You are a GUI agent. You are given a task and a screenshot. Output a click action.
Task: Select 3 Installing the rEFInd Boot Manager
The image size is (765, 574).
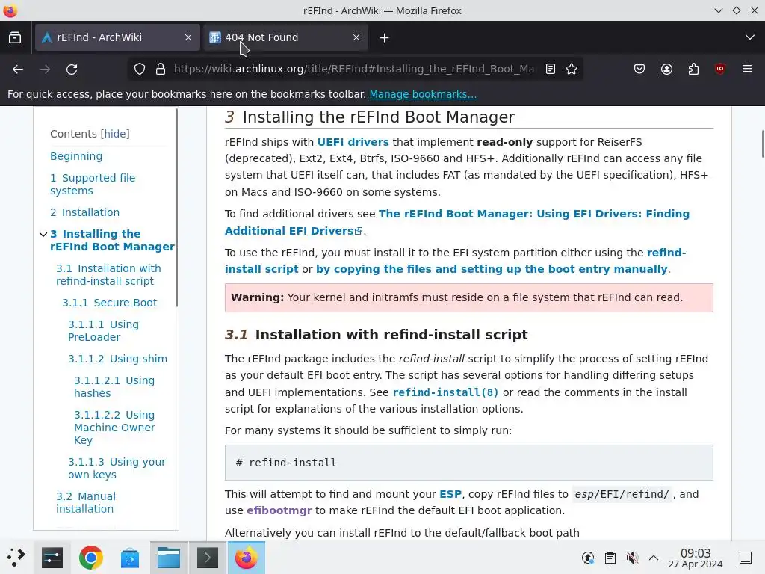point(112,240)
